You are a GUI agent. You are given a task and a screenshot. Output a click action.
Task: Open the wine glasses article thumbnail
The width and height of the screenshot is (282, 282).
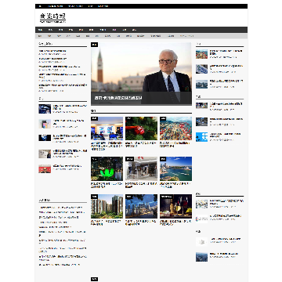[175, 206]
